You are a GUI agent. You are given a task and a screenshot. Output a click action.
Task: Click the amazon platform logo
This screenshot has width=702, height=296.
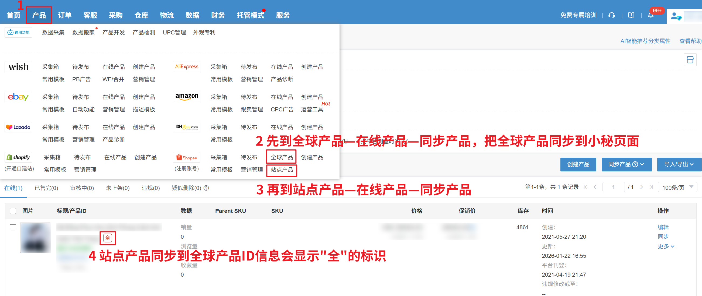(x=187, y=97)
